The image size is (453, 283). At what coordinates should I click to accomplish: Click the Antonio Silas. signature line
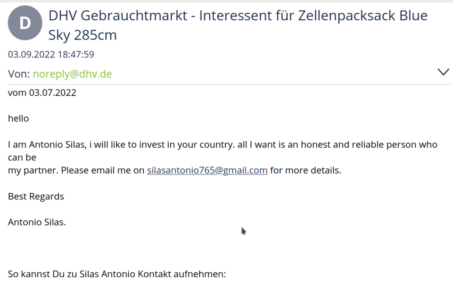tap(37, 222)
